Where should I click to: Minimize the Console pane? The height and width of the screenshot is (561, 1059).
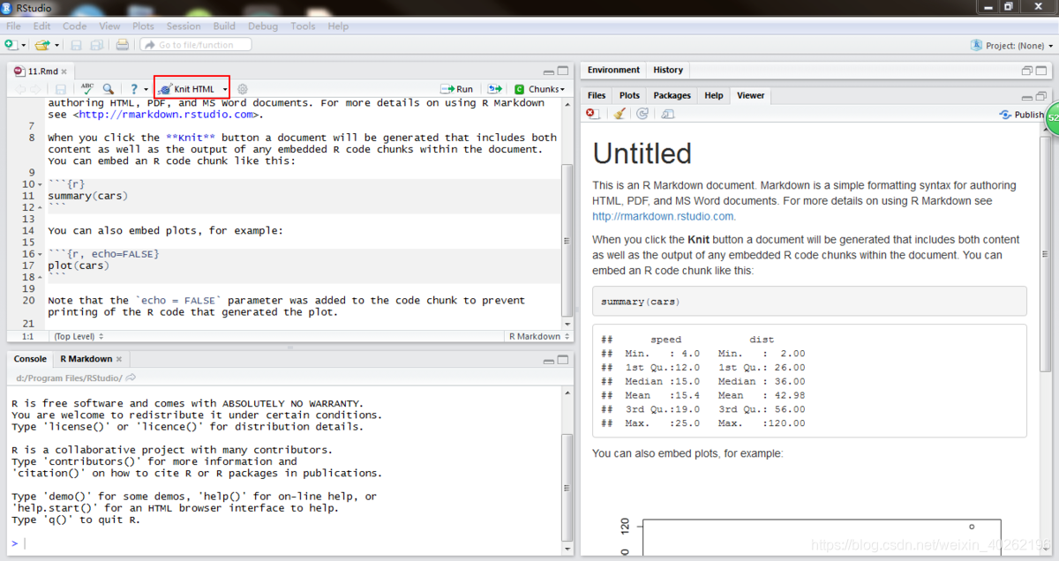point(549,360)
